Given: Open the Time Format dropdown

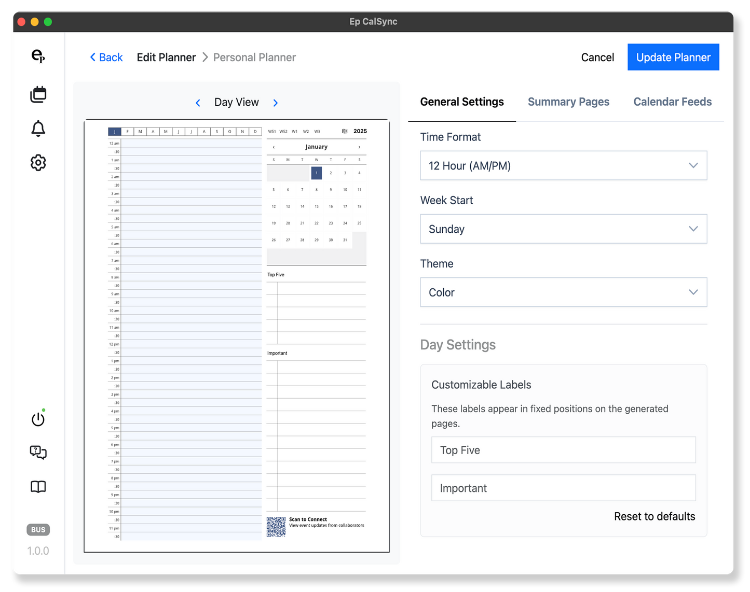Looking at the screenshot, I should point(563,165).
